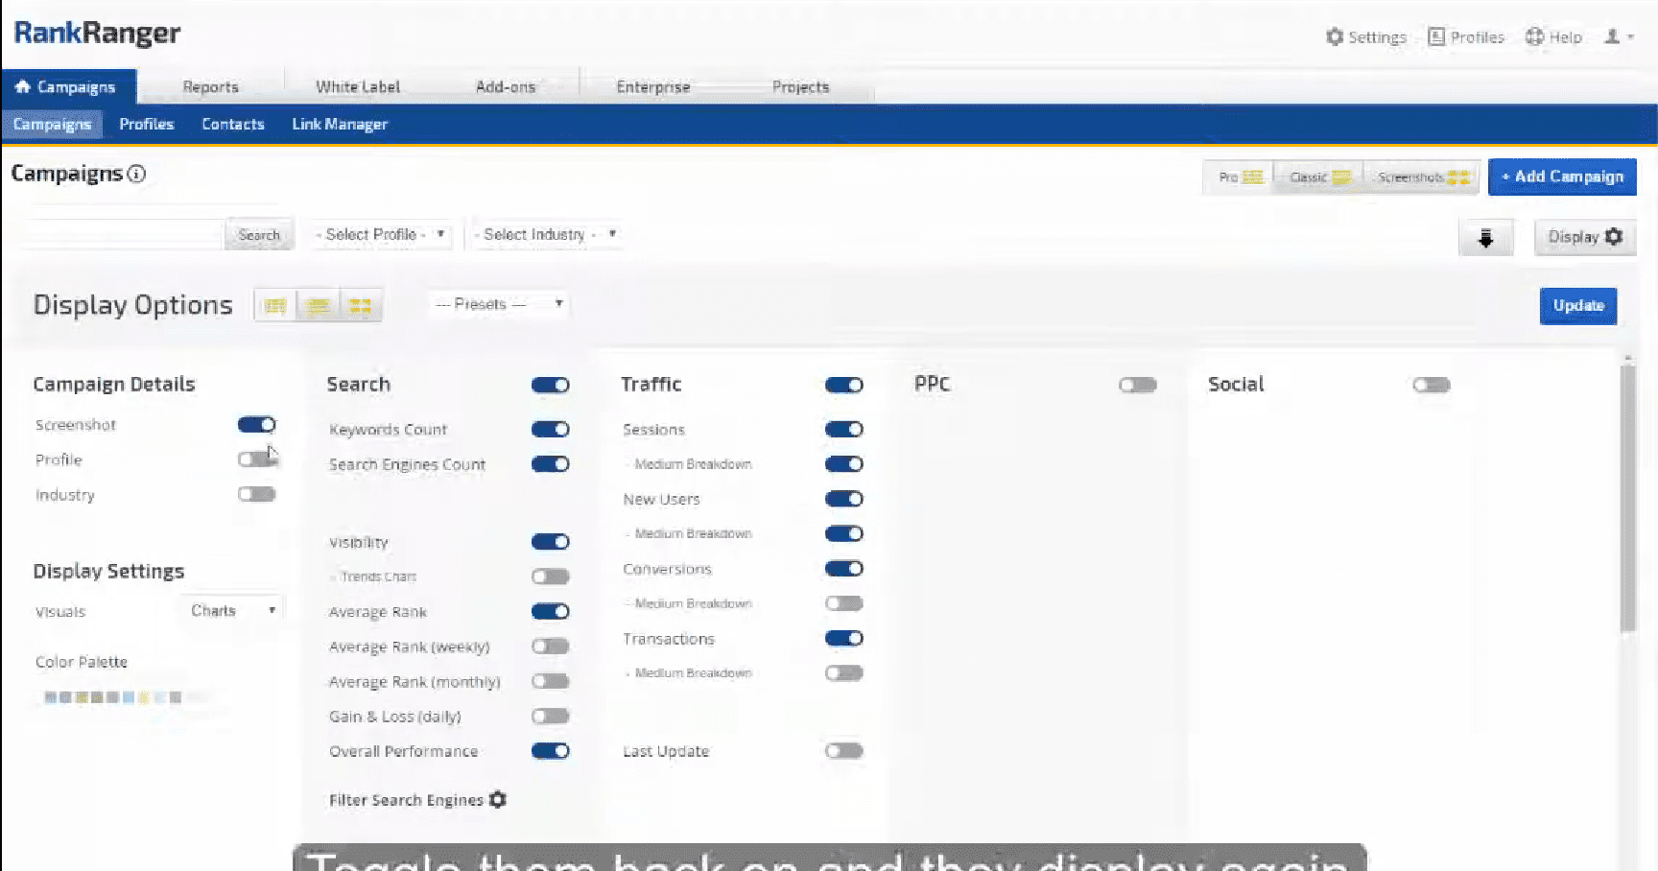
Task: Select Campaigns in the blue sub-navigation
Action: pos(52,125)
